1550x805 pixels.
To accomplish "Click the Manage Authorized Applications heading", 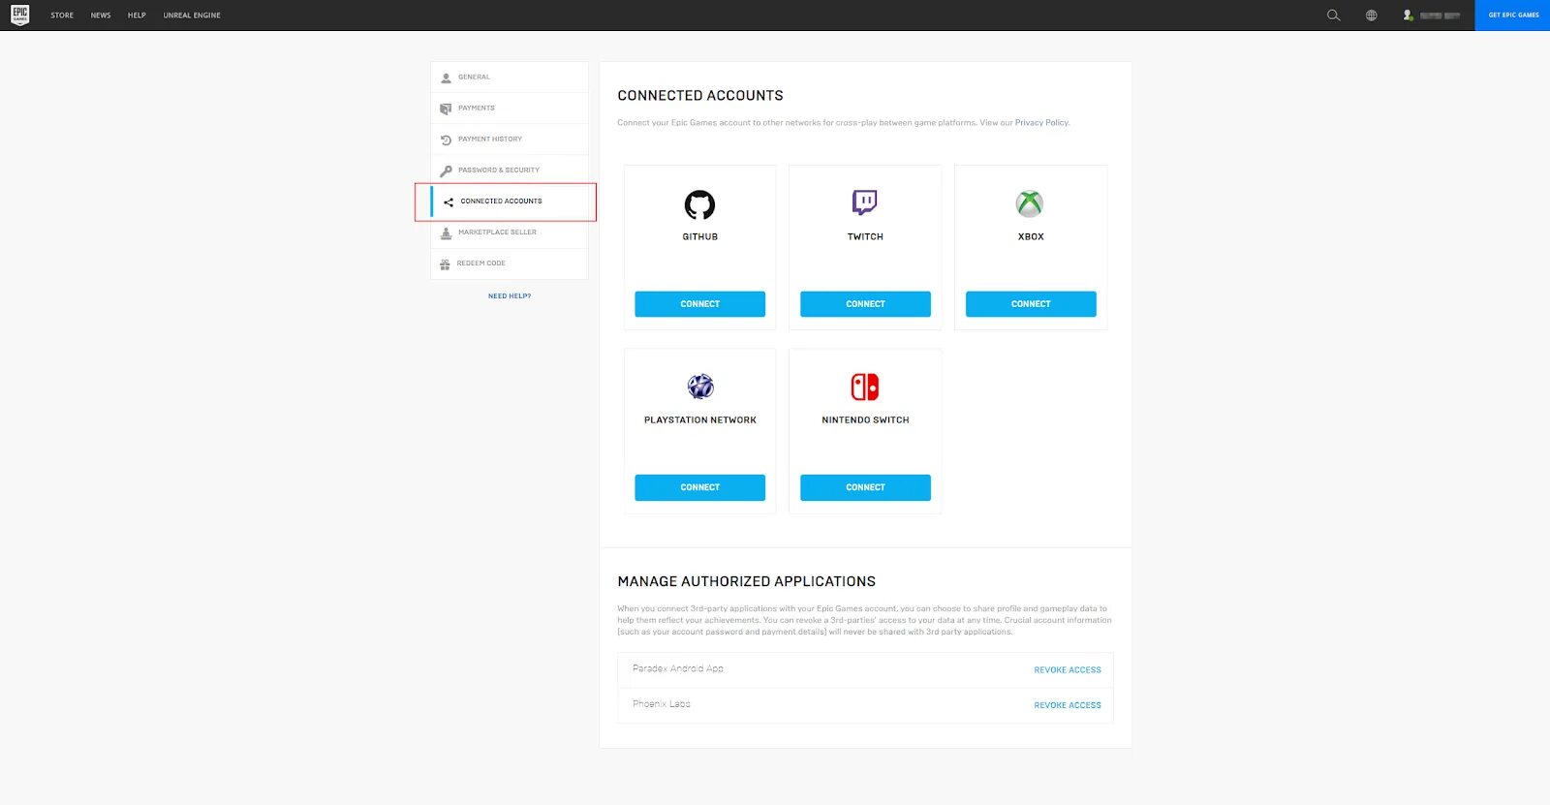I will tap(747, 581).
